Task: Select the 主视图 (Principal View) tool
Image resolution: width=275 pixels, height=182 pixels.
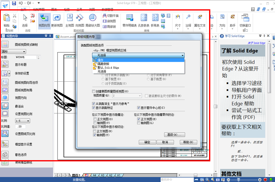Action: [x=69, y=19]
